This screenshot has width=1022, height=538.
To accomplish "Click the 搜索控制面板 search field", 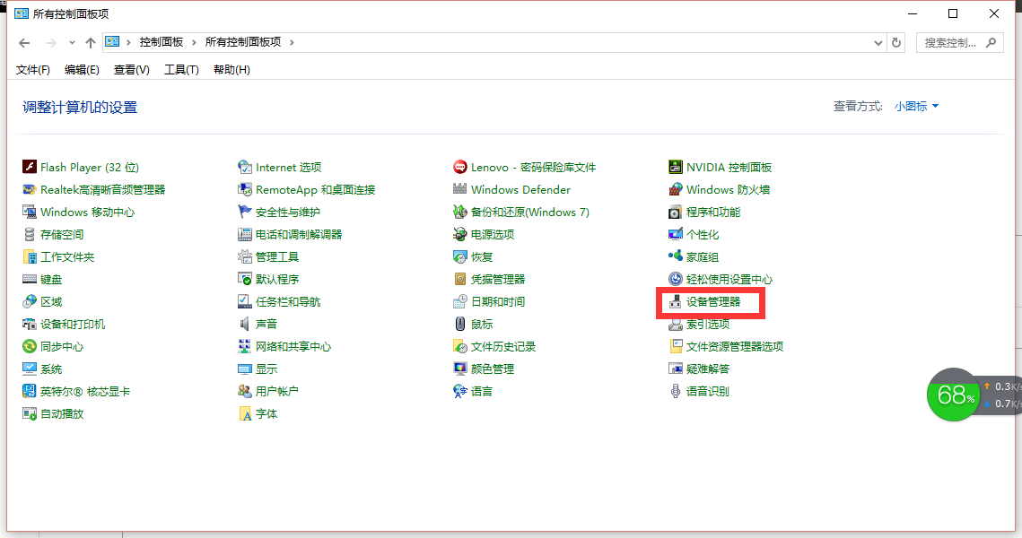I will pos(959,42).
